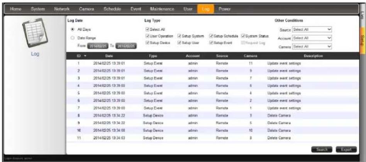Open the Power tab
366x162 pixels.
(x=225, y=9)
